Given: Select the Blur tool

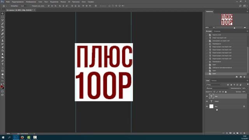Looking at the screenshot, I should point(2,54).
